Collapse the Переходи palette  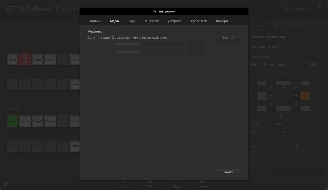[x=259, y=57]
